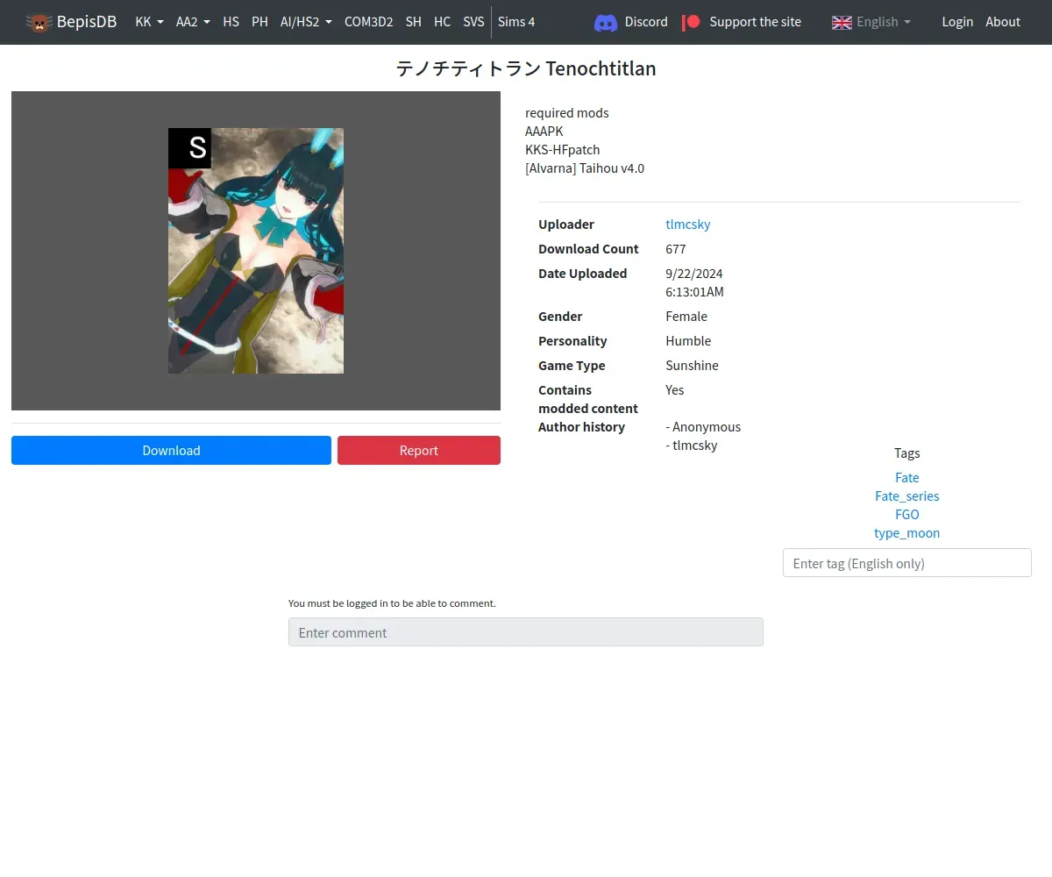Click the Login link
The height and width of the screenshot is (877, 1052).
[x=957, y=22]
